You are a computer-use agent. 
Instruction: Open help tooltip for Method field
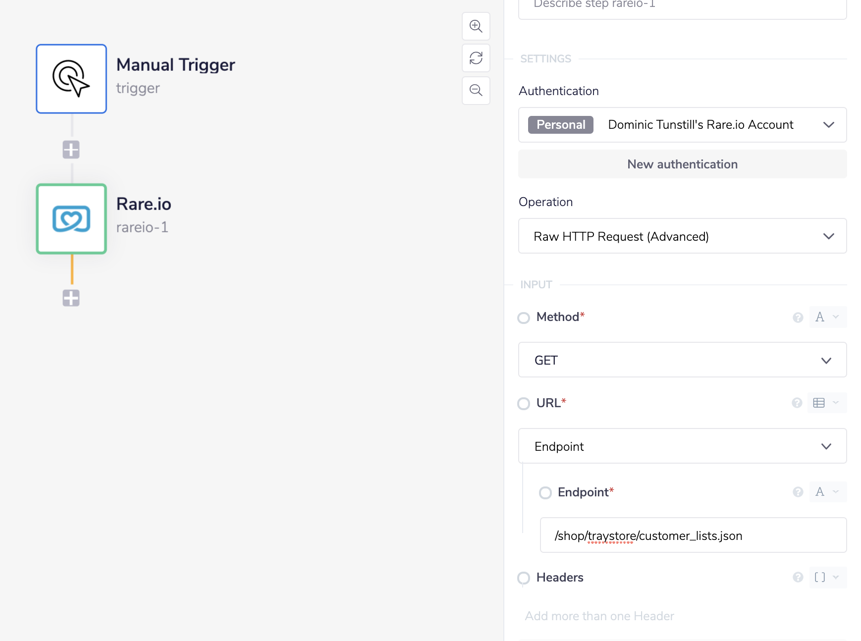(x=798, y=318)
